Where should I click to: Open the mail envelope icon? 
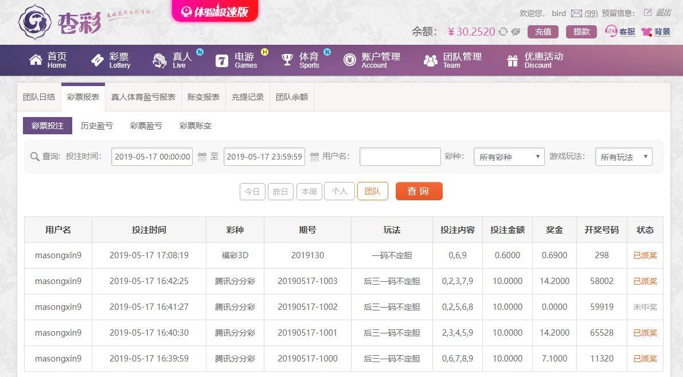pyautogui.click(x=576, y=14)
